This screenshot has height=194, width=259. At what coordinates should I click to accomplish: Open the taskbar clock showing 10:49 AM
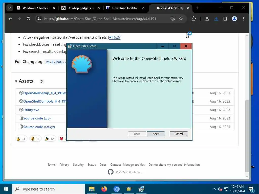pyautogui.click(x=238, y=189)
